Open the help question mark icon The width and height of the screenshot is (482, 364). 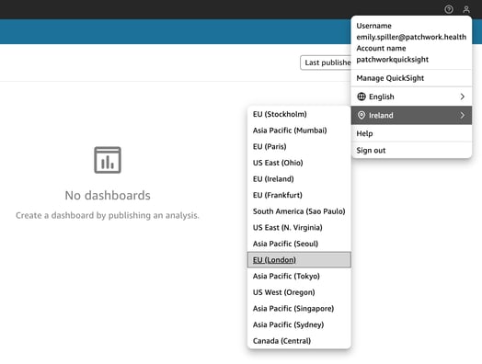(x=449, y=9)
